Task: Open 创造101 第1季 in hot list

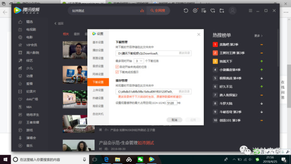Action: pos(230,120)
